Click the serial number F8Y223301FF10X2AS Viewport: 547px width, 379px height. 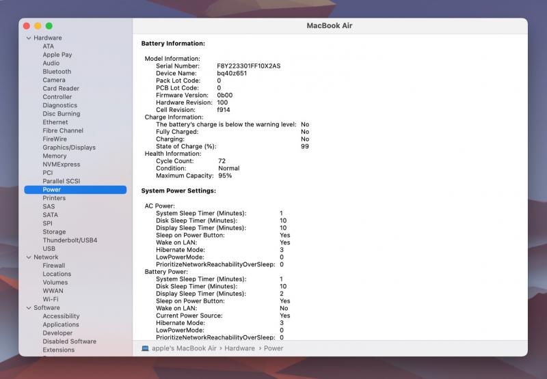[x=249, y=66]
